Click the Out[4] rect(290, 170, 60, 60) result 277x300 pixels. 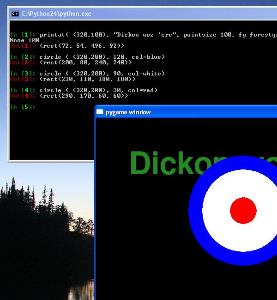[84, 96]
